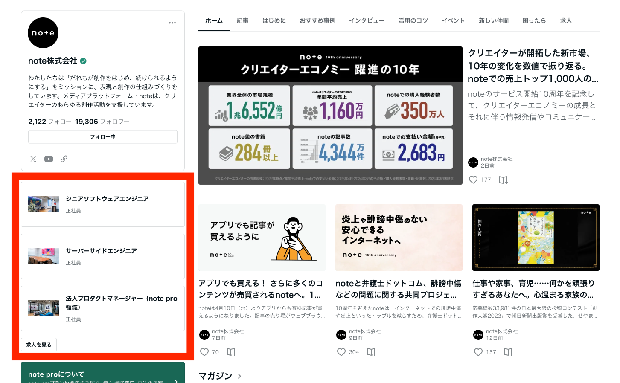Screen dimensions: 620x383
Task: Open the サーバーサイドエンジニア job listing
Action: pyautogui.click(x=103, y=256)
